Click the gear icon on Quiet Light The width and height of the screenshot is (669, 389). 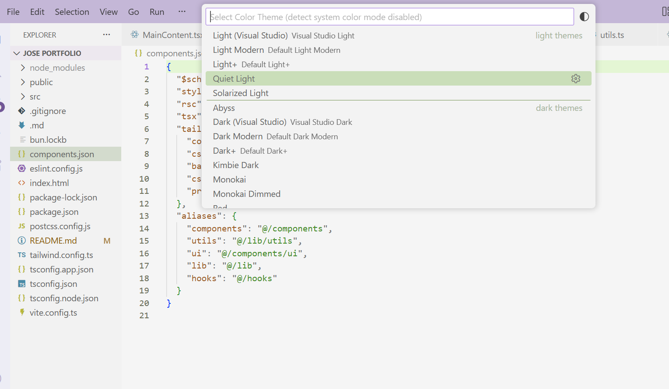tap(575, 79)
